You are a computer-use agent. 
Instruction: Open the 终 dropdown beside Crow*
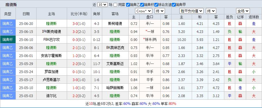160,11
